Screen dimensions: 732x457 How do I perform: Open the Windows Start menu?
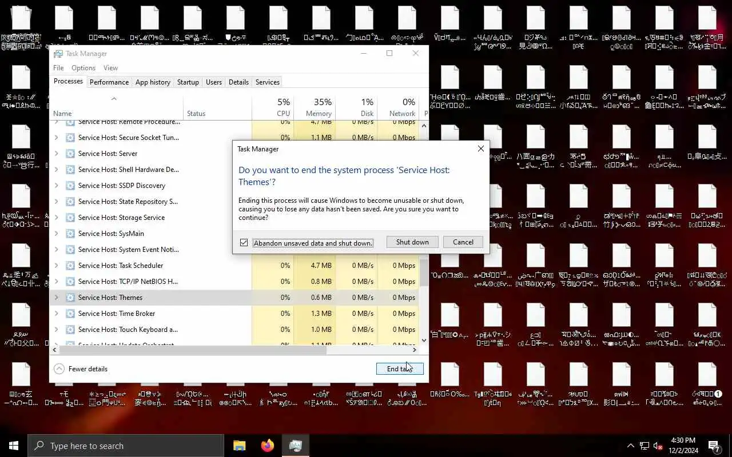click(x=14, y=446)
